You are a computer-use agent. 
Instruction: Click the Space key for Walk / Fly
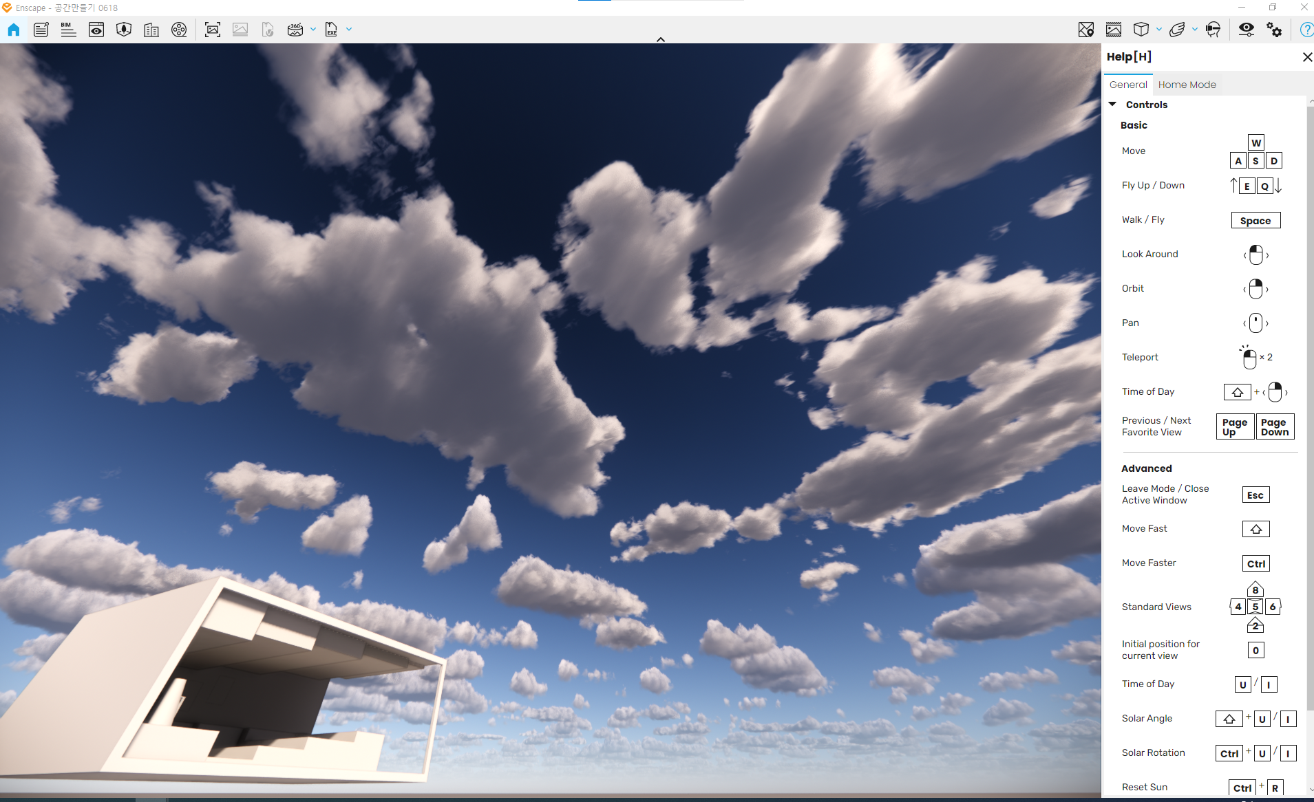click(x=1255, y=220)
